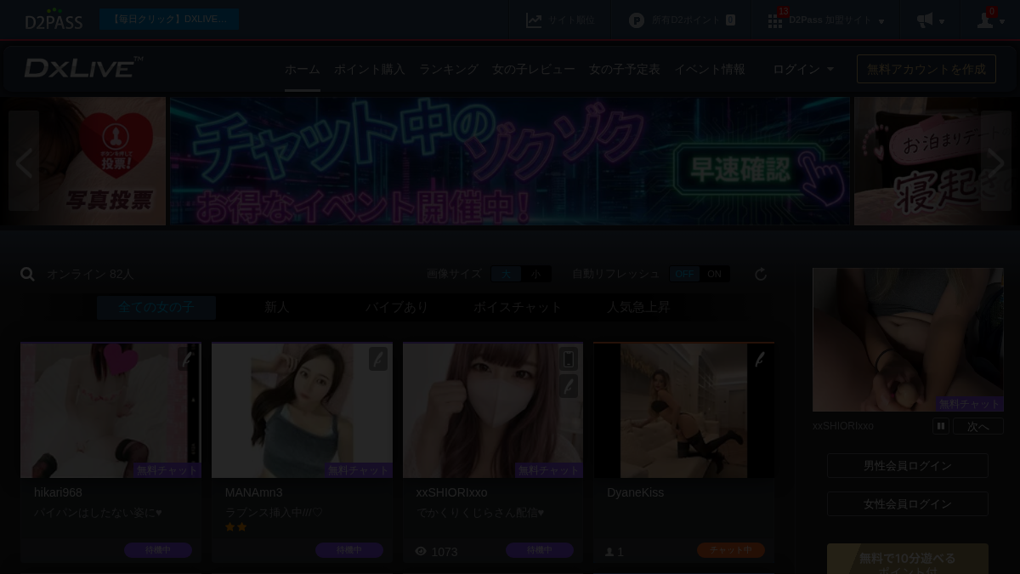1020x574 pixels.
Task: Click feather icon on DyaneKiss card
Action: pyautogui.click(x=760, y=359)
